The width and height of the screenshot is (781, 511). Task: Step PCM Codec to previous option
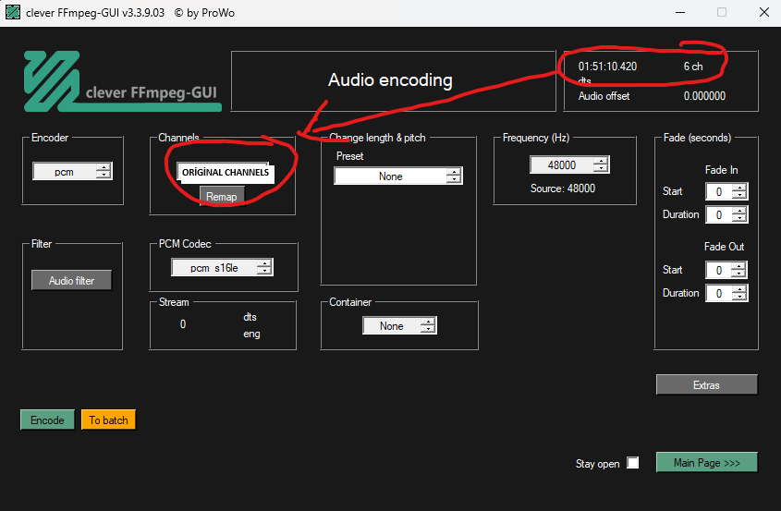tap(265, 263)
